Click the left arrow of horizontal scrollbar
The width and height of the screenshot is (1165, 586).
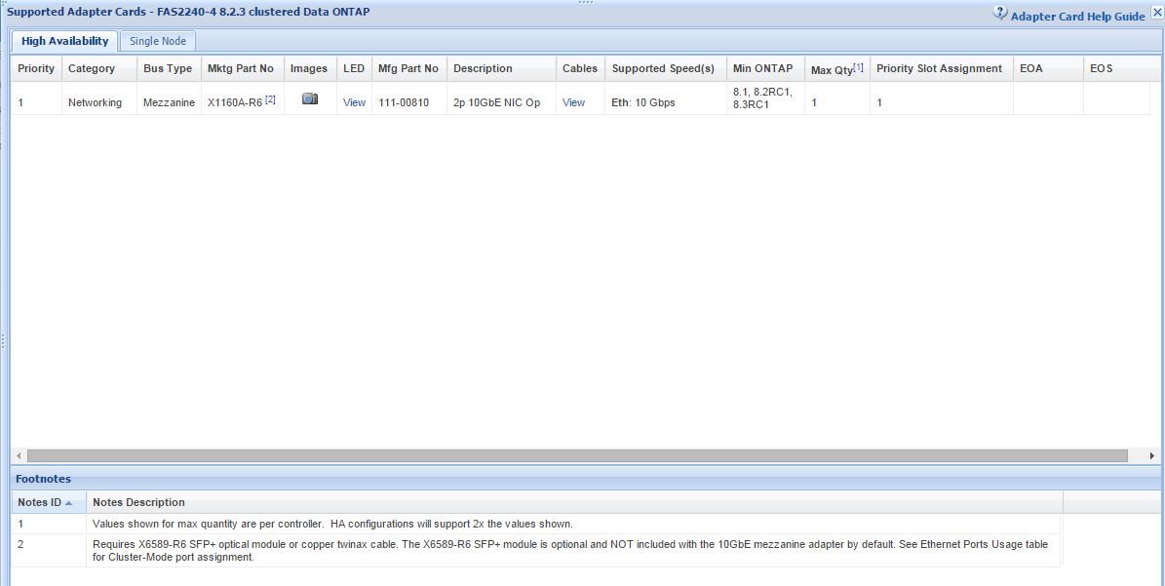pyautogui.click(x=19, y=455)
